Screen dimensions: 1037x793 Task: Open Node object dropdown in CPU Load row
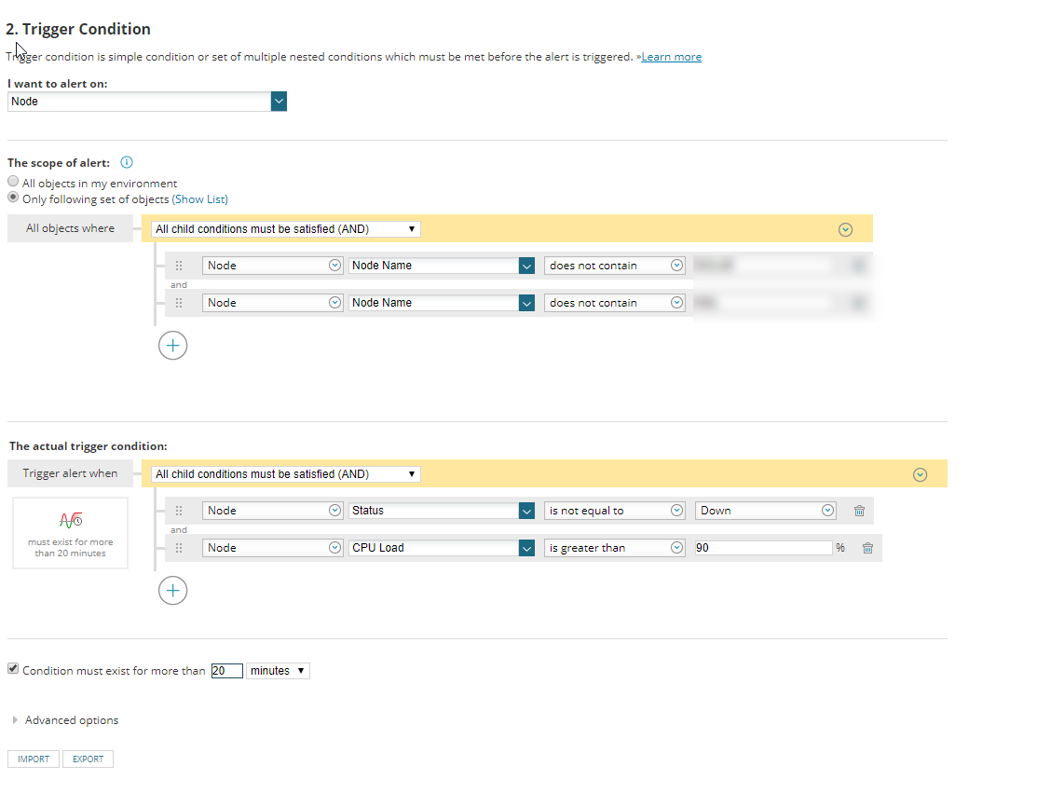272,548
